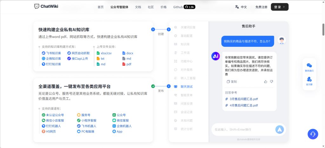Click the pdf file icon

(124, 64)
